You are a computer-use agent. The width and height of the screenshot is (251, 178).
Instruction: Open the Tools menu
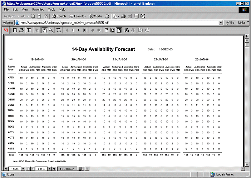point(52,9)
